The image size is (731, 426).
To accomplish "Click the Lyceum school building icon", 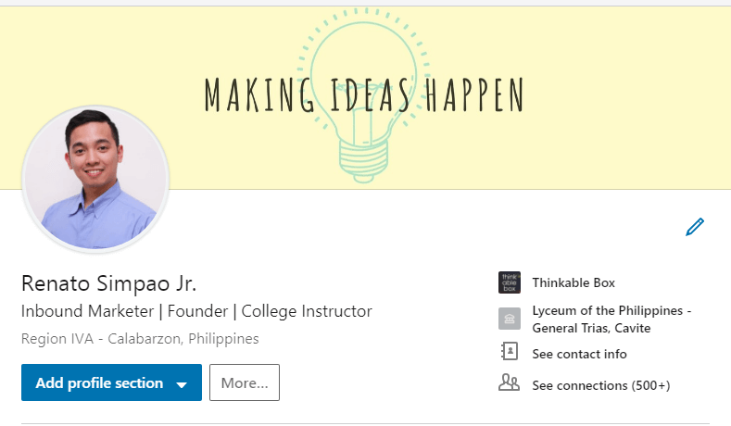I will (x=510, y=319).
